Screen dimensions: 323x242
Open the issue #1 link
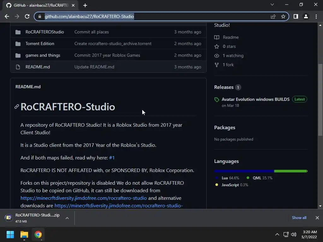[x=112, y=158]
